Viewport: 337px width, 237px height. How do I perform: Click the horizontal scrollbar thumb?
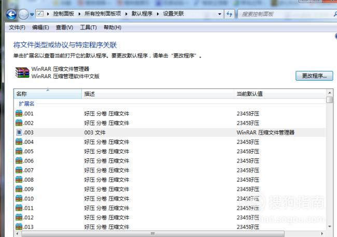point(153,233)
